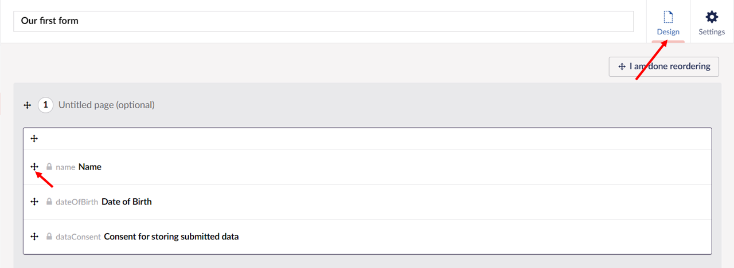
Task: Select the Date of Birth field label
Action: coord(127,202)
